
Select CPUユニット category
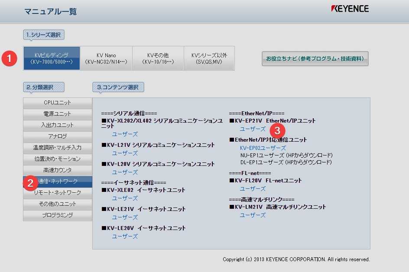[x=58, y=103]
